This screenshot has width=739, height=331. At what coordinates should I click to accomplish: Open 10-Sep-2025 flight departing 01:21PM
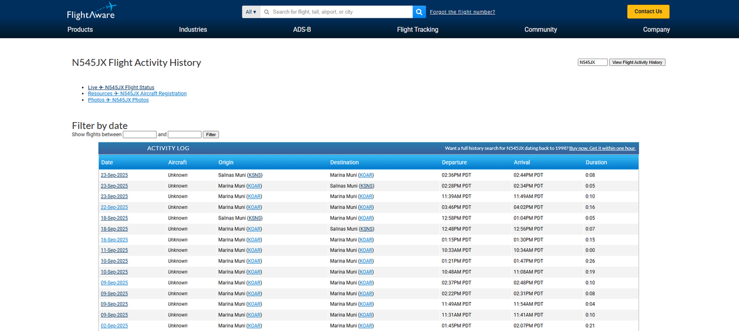pyautogui.click(x=114, y=261)
